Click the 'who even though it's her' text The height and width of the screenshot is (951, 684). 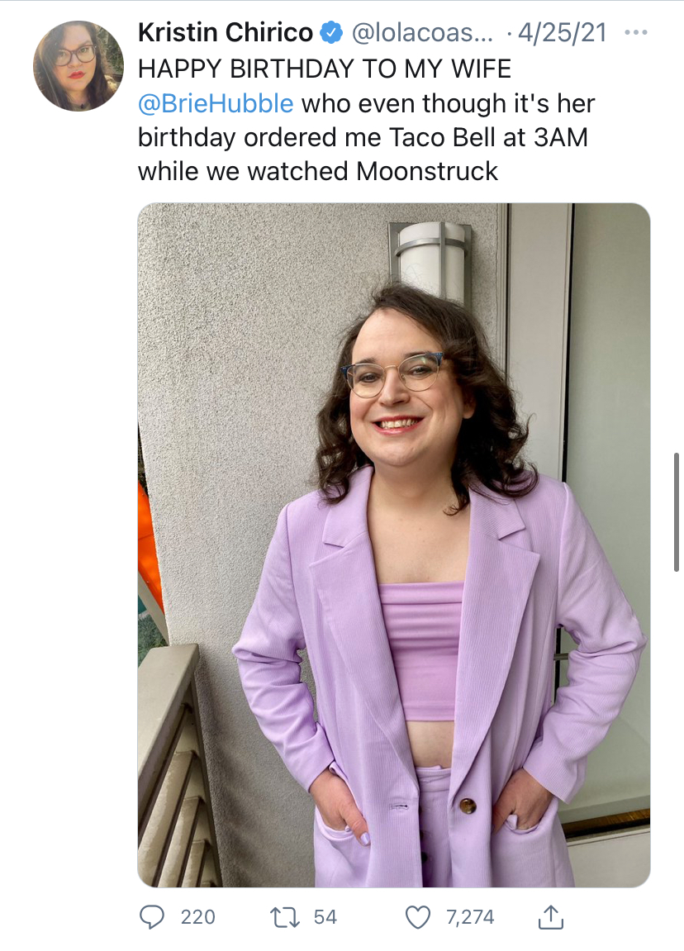point(448,103)
